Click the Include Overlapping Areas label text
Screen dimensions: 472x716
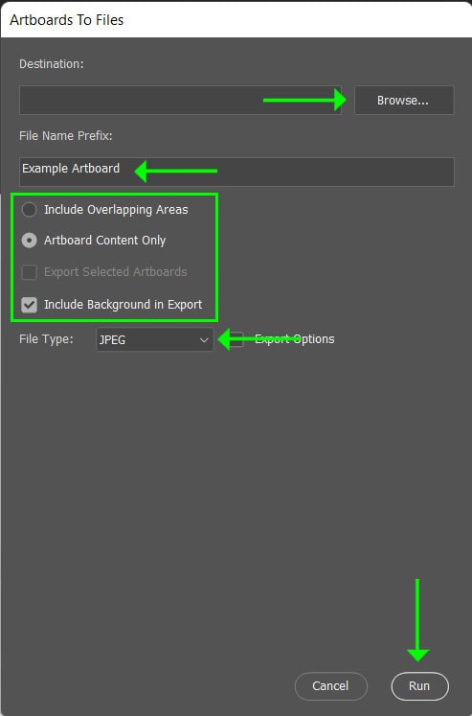pos(116,210)
